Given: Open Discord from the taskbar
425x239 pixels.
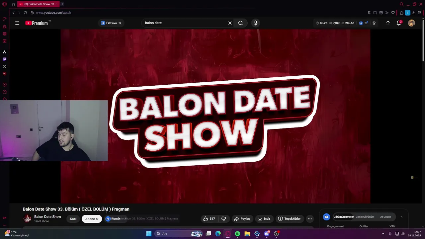Looking at the screenshot, I should click(267, 234).
